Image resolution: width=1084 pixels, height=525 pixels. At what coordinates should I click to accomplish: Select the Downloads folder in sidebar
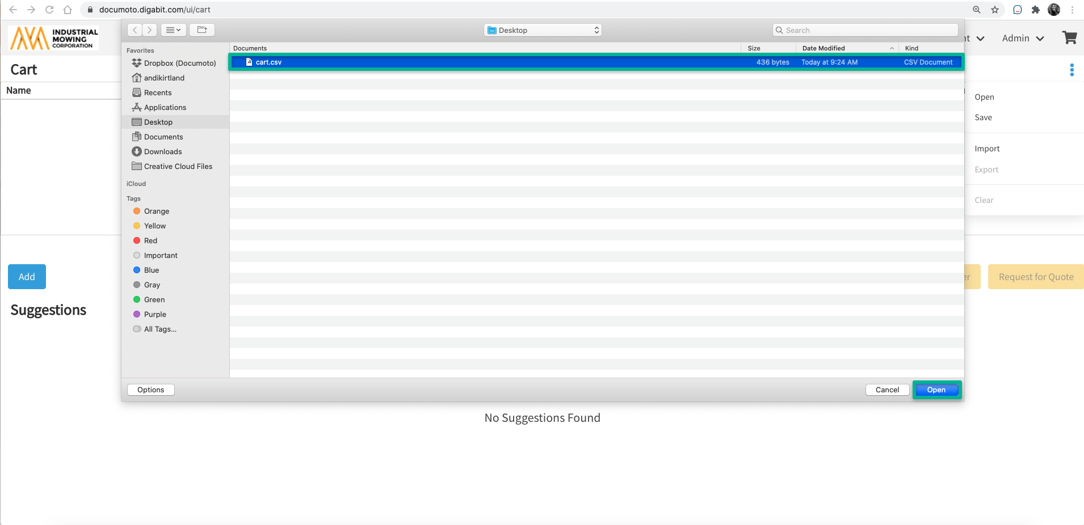coord(162,151)
